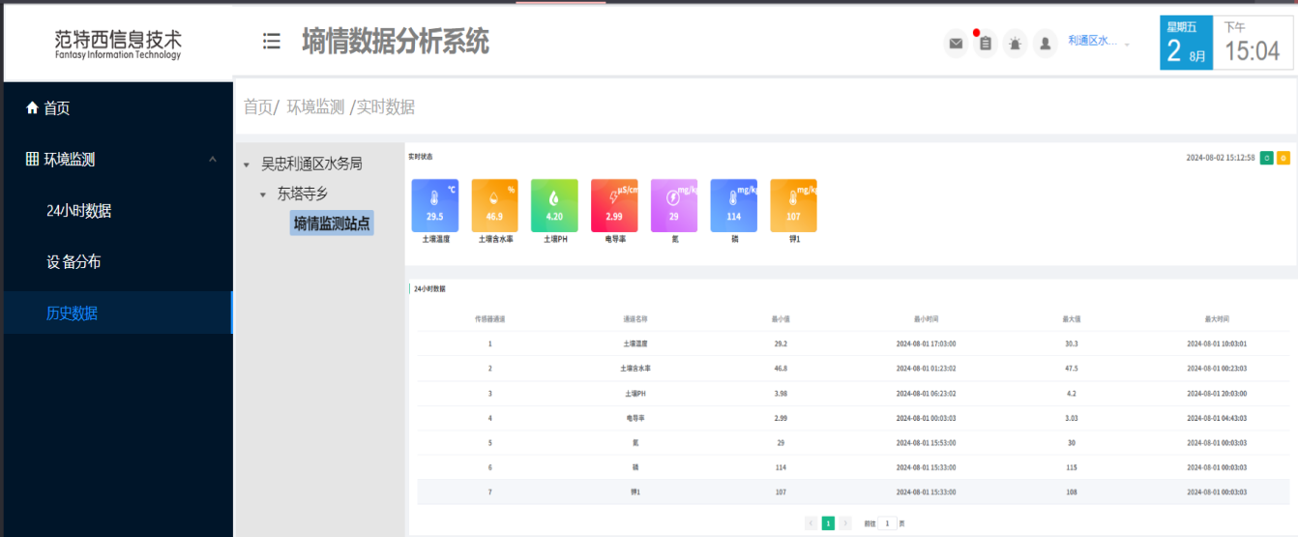
Task: Open the clipboard tasks icon with red badge
Action: pos(985,44)
